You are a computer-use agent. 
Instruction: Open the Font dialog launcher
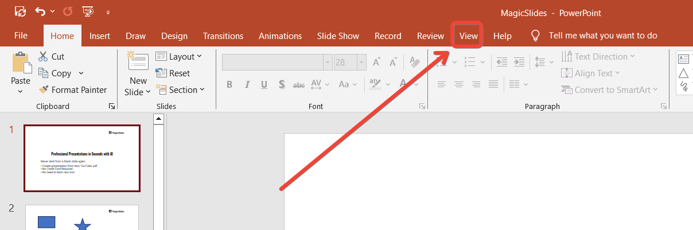(422, 106)
